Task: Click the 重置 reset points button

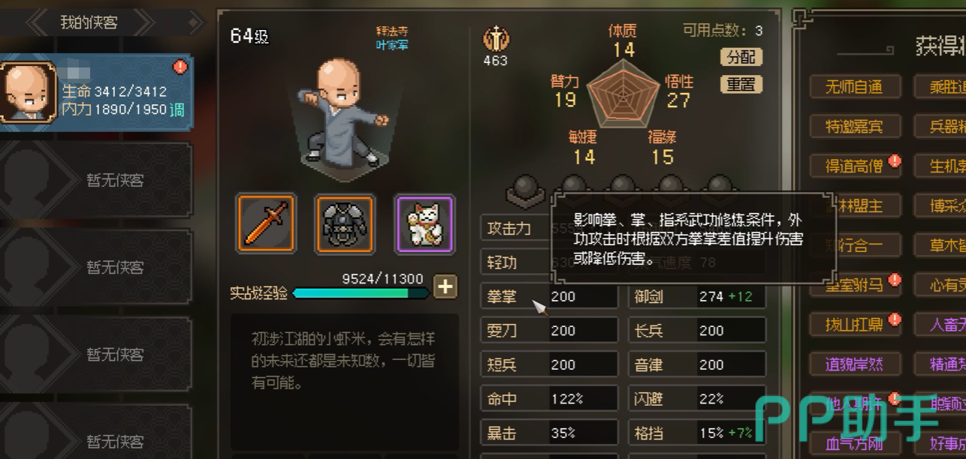Action: tap(741, 84)
